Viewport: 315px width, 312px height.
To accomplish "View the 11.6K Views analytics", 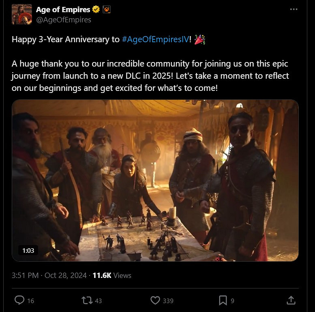I will [x=112, y=275].
